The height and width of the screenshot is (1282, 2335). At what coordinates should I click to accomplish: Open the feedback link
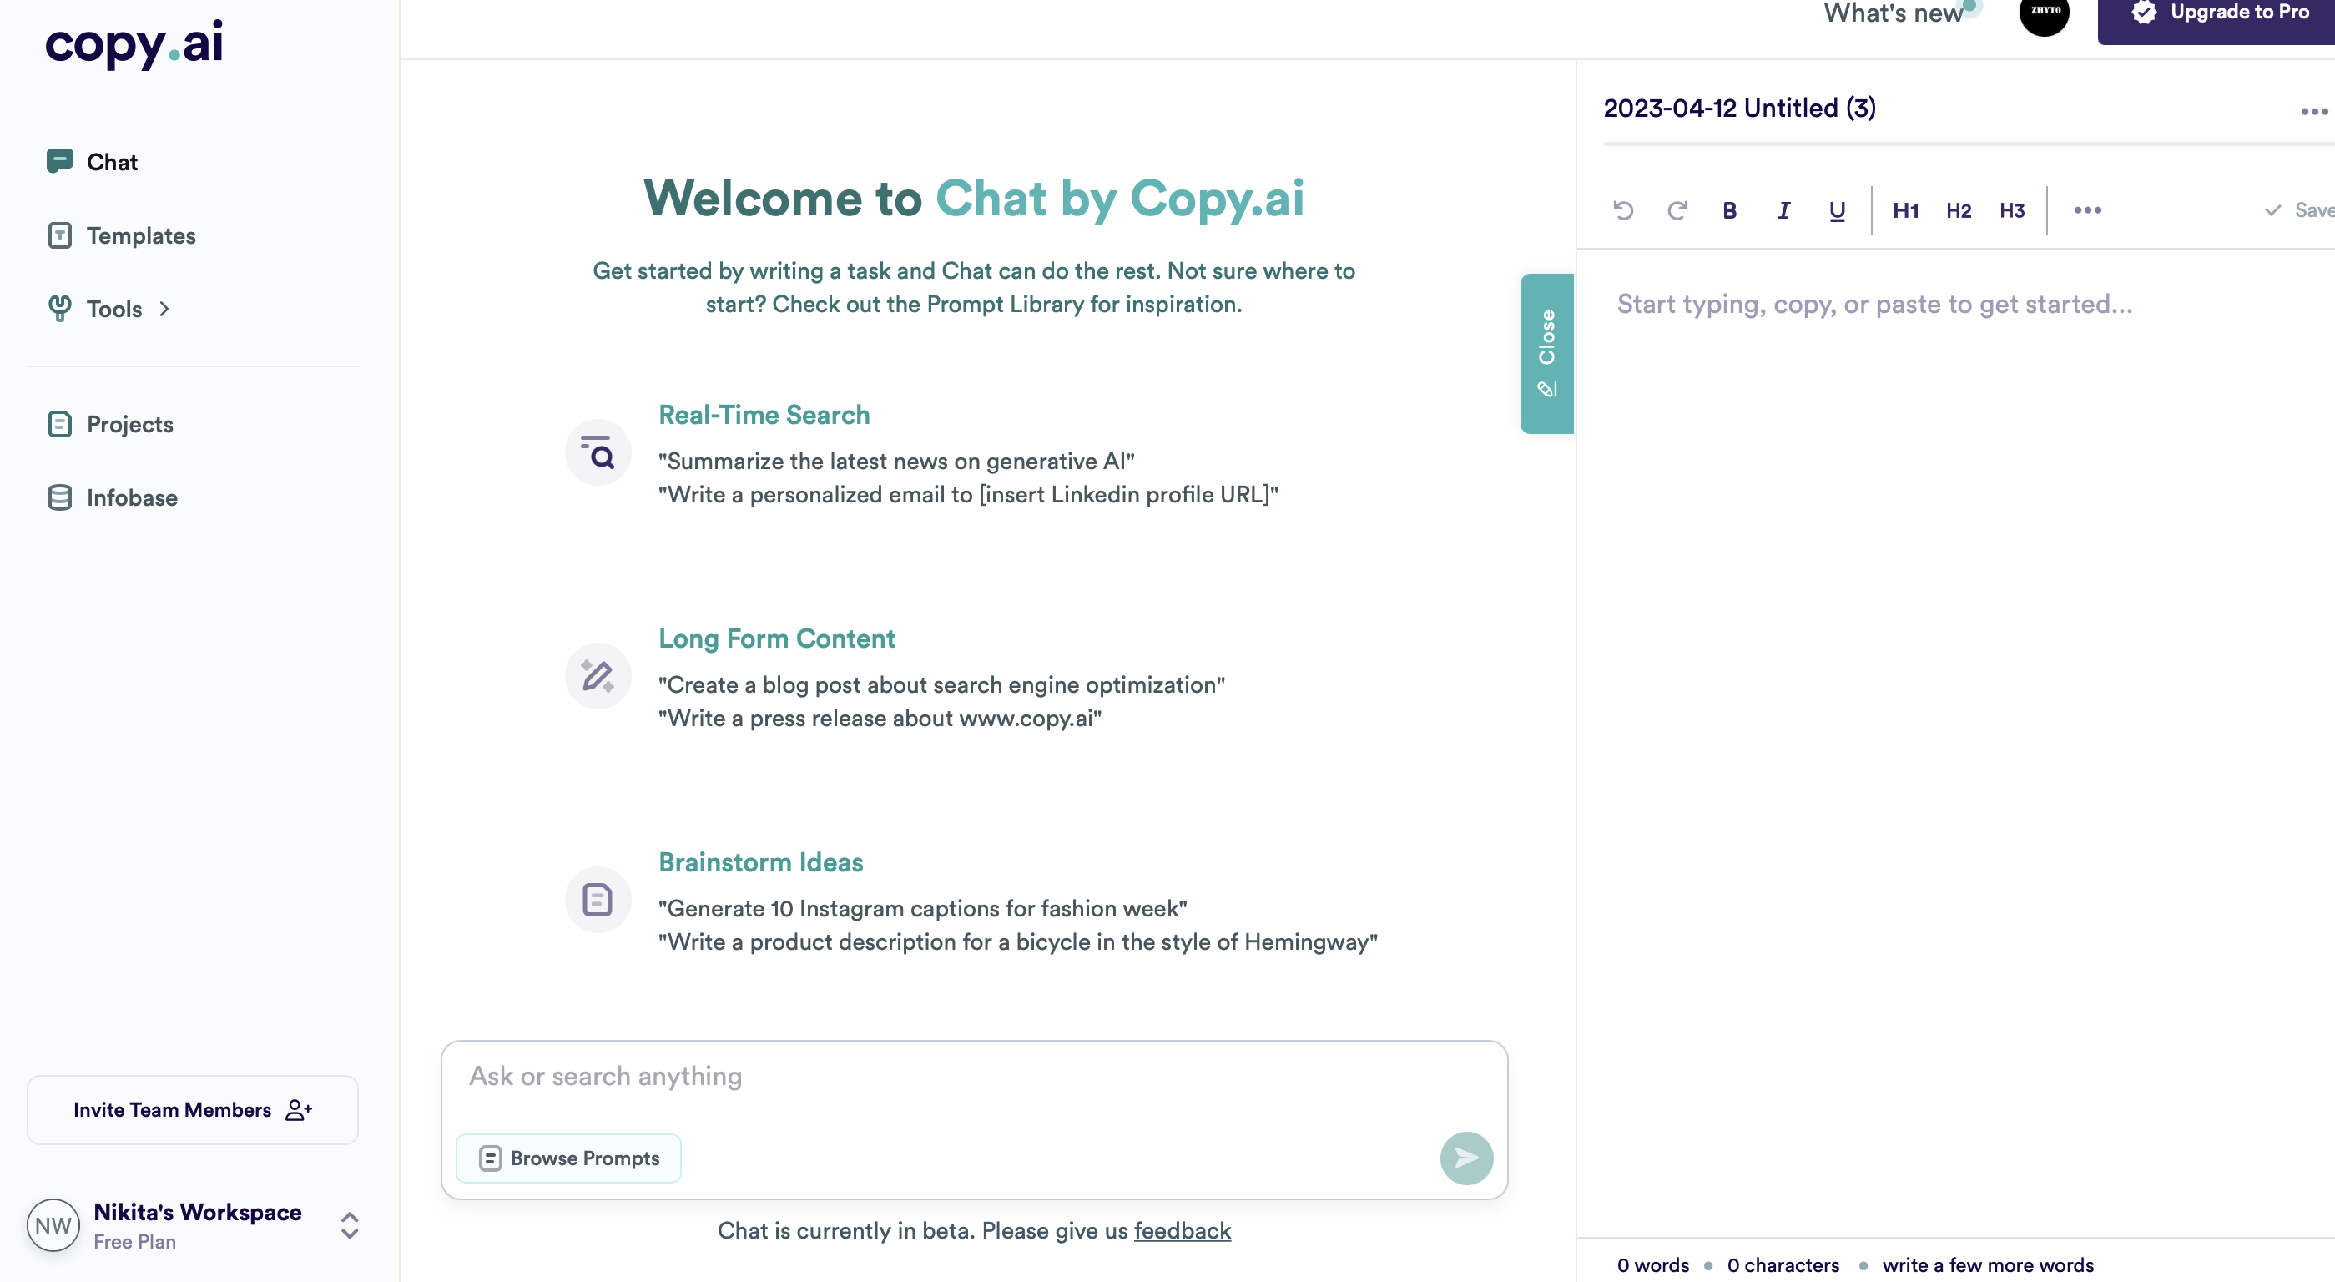(x=1183, y=1231)
